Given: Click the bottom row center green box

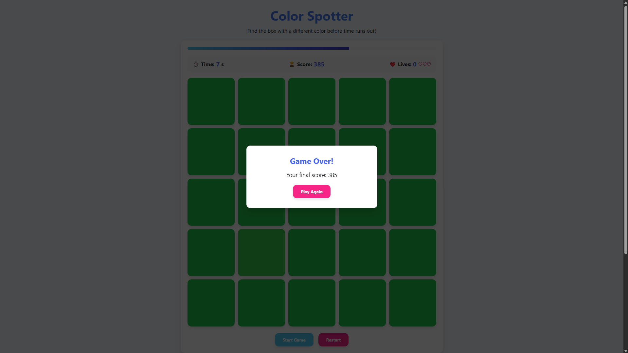Looking at the screenshot, I should (312, 303).
